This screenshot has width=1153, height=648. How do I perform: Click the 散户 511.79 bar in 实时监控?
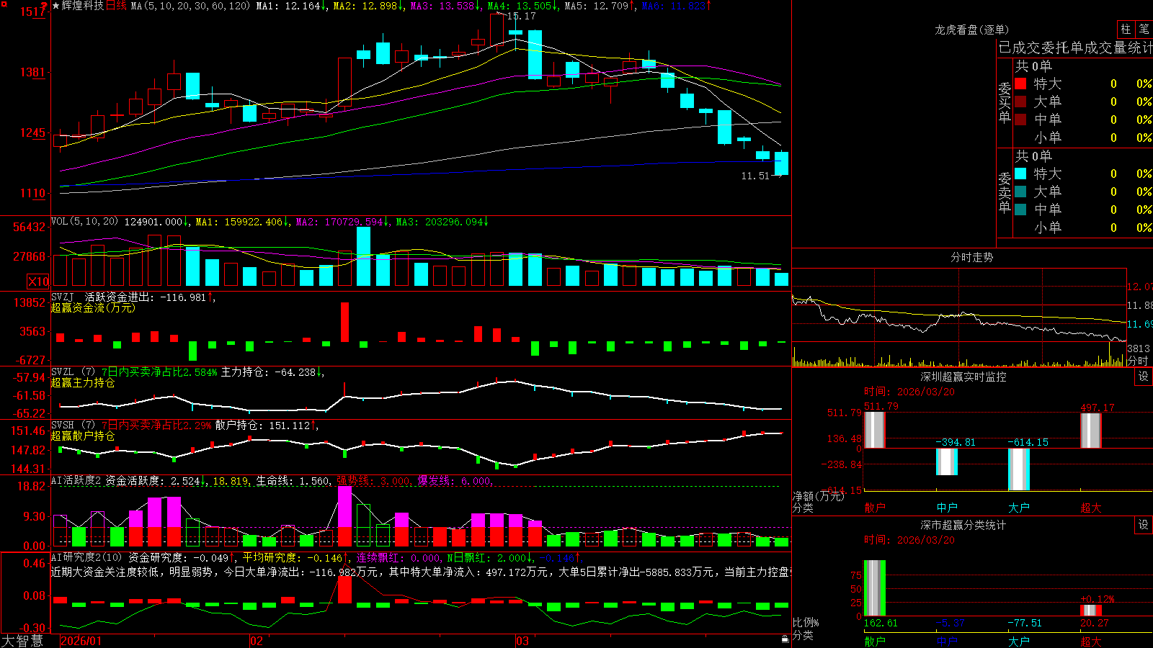pyautogui.click(x=875, y=430)
